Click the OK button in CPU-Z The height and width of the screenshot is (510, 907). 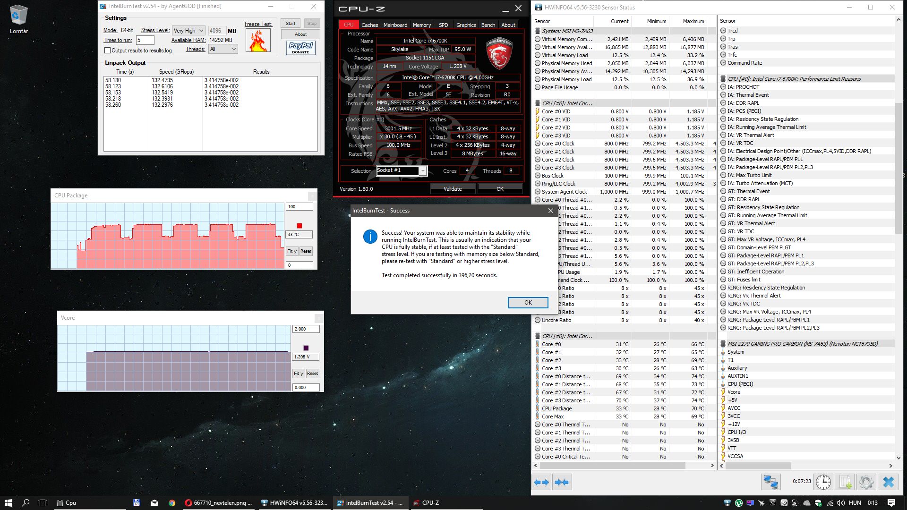(x=500, y=189)
